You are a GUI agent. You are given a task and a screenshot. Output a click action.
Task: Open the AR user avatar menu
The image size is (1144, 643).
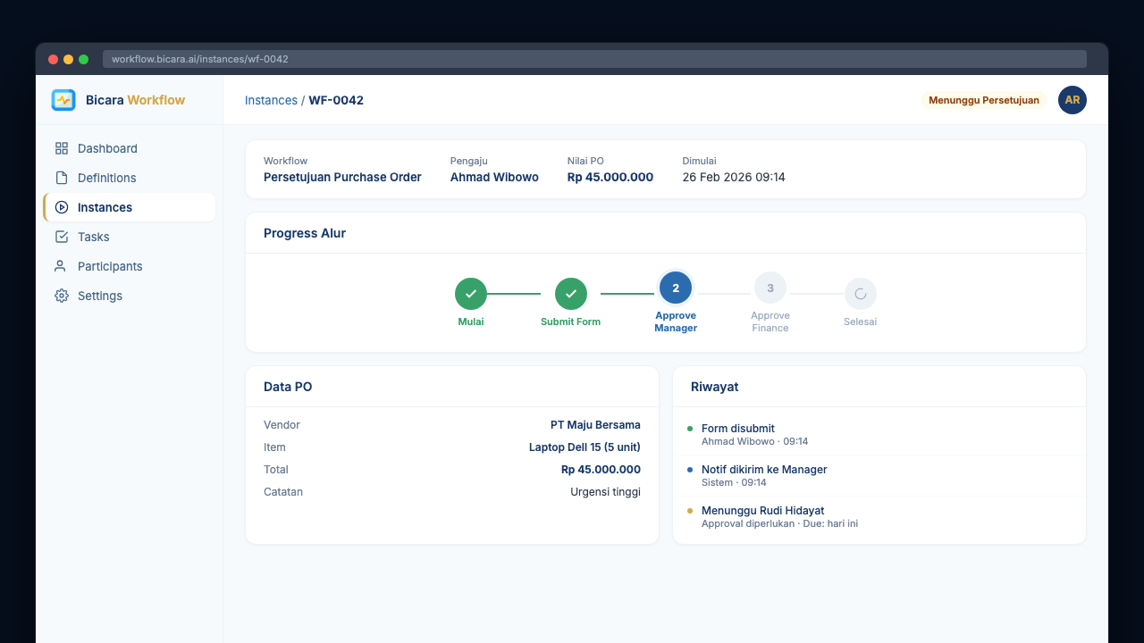1072,100
